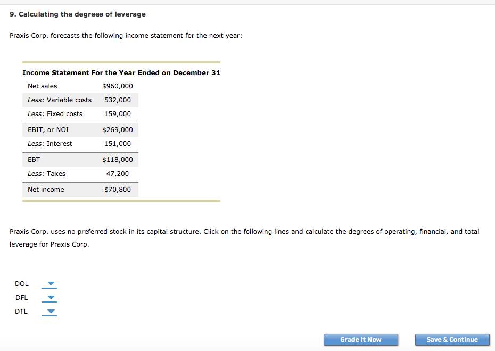The width and height of the screenshot is (495, 351).
Task: Click the $960,000 net sales value
Action: click(x=118, y=86)
